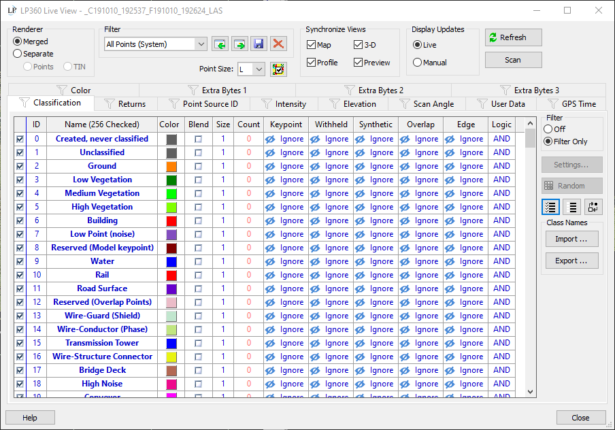Viewport: 615px width, 430px height.
Task: Click the Withheld ignore eye icon for High Vegetation
Action: [x=315, y=207]
